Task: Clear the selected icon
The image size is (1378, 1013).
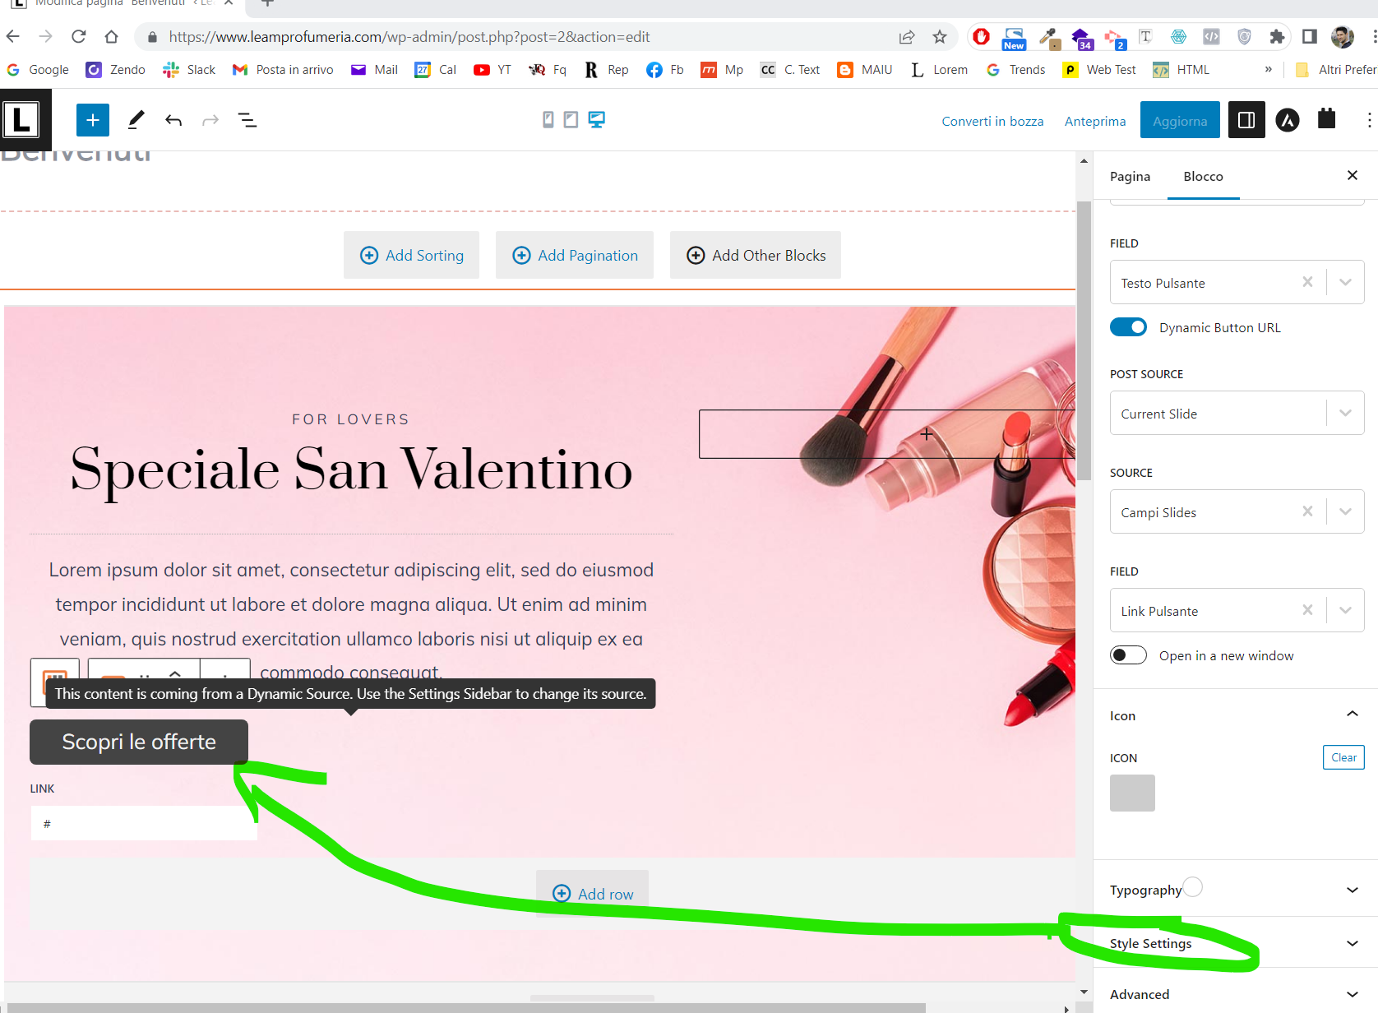Action: [1343, 757]
